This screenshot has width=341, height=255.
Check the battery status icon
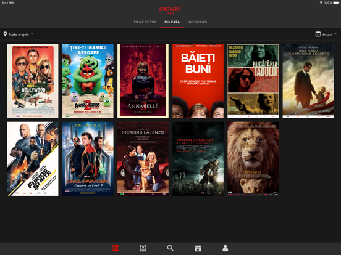(336, 2)
